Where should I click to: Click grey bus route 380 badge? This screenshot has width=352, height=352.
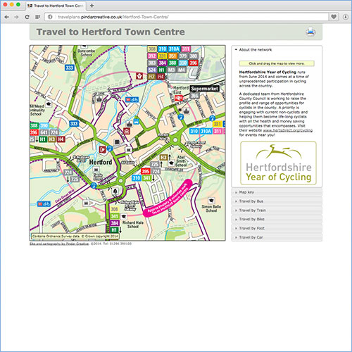coord(194,56)
